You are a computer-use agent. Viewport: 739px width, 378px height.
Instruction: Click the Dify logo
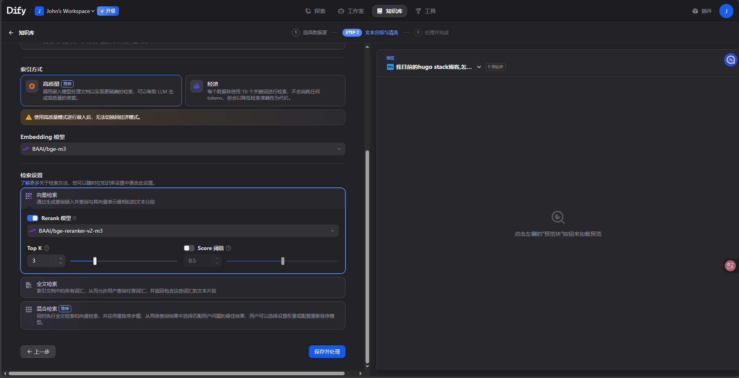(x=16, y=11)
